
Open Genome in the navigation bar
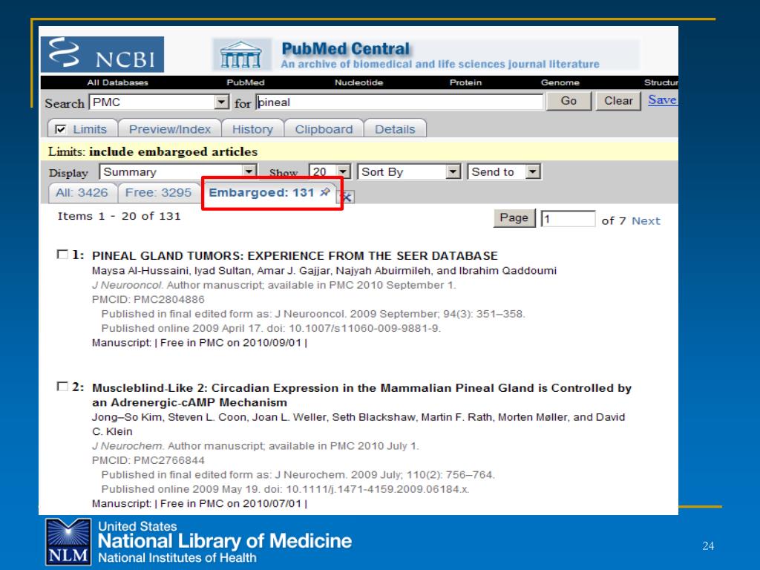pyautogui.click(x=560, y=82)
